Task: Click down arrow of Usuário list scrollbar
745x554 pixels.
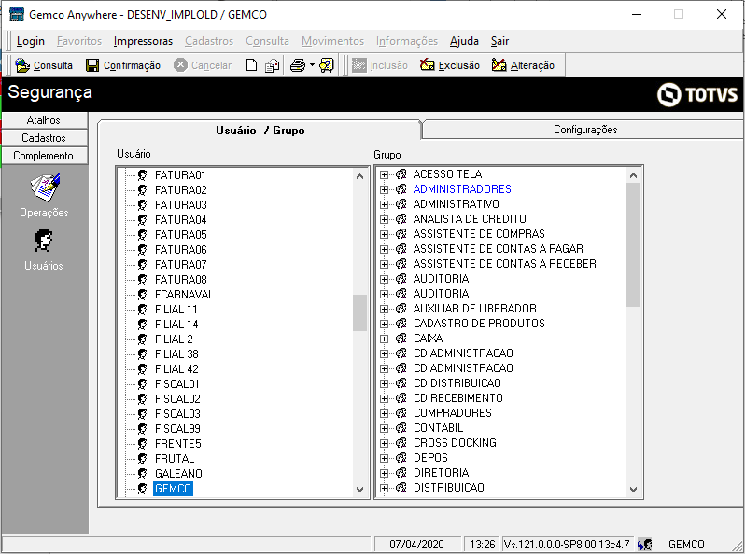Action: tap(359, 489)
